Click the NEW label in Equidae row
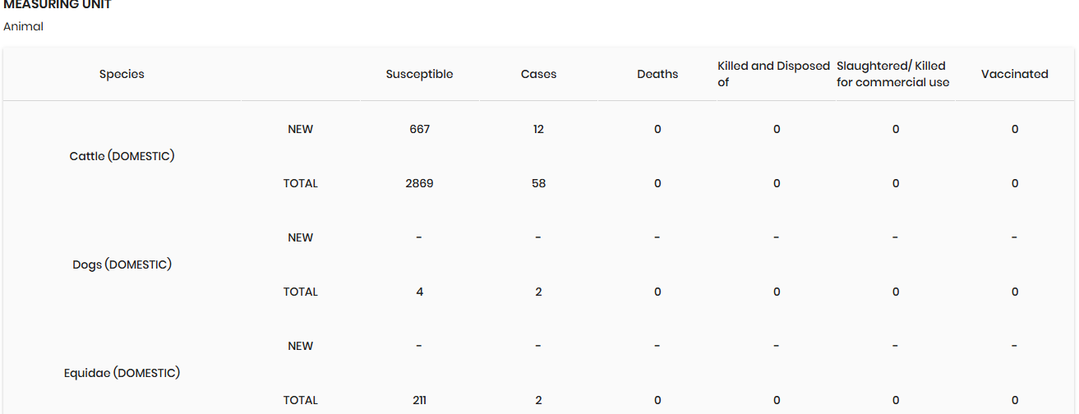 tap(300, 346)
